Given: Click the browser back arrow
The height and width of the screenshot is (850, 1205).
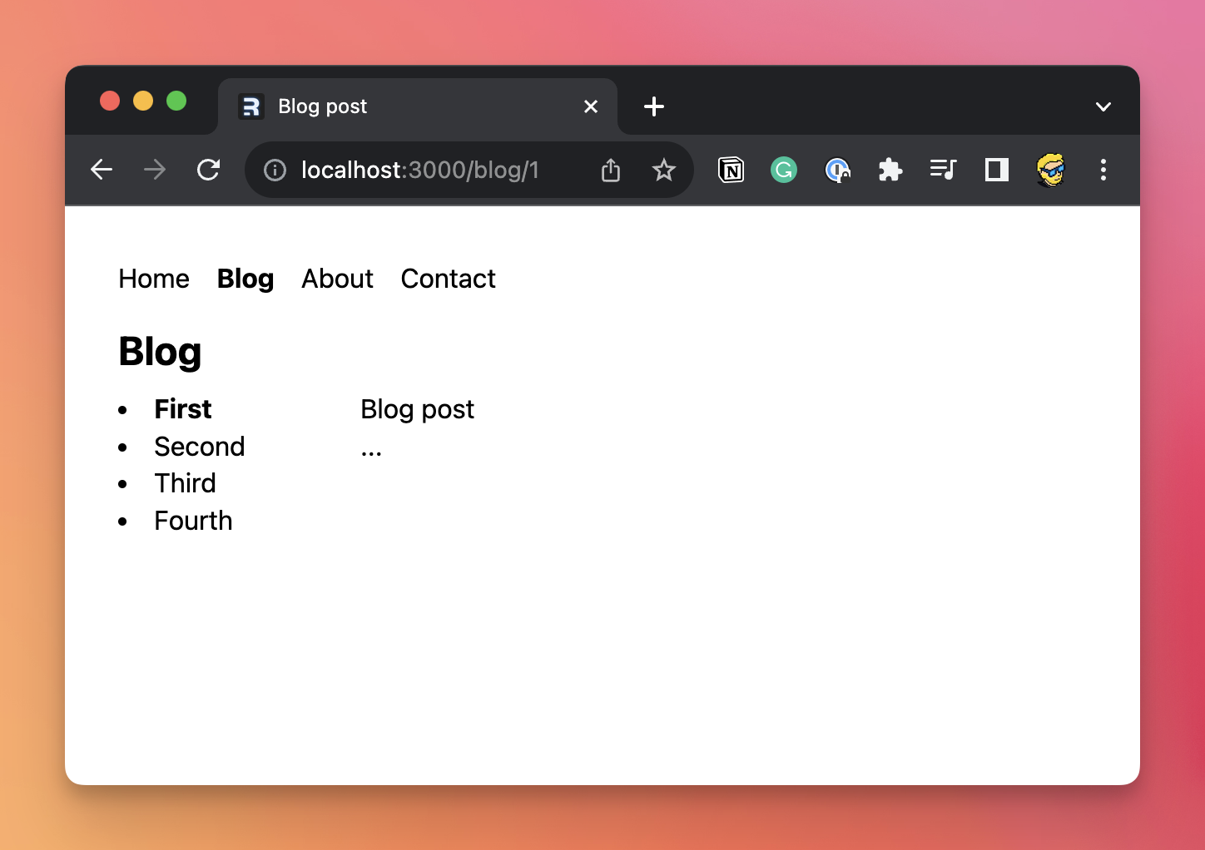Looking at the screenshot, I should [102, 170].
